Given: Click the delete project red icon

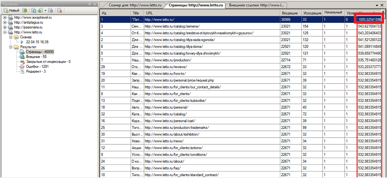Looking at the screenshot, I should pos(59,11).
